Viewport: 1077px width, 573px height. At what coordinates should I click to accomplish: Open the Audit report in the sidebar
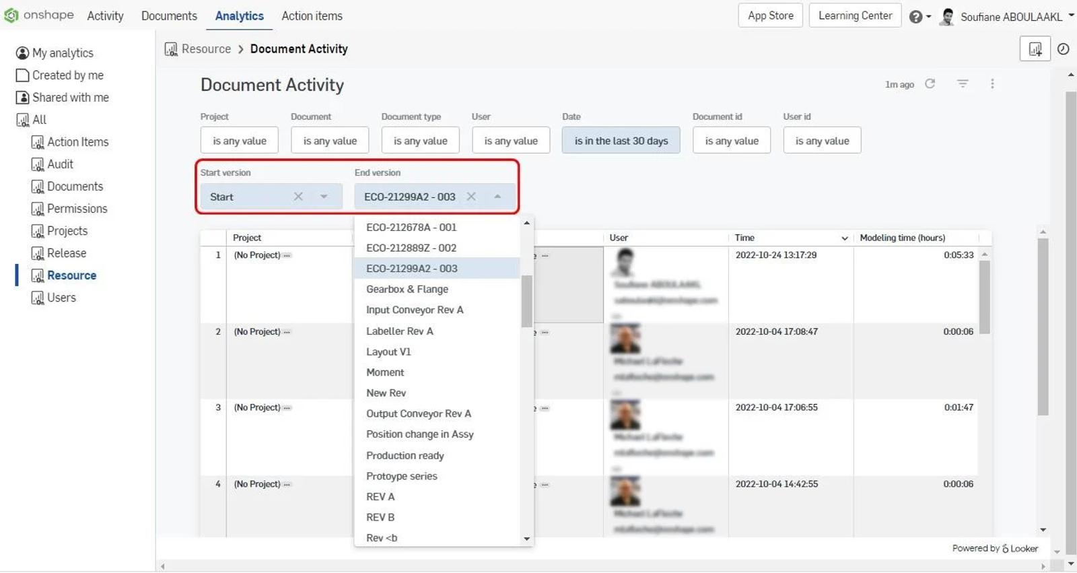pos(60,164)
